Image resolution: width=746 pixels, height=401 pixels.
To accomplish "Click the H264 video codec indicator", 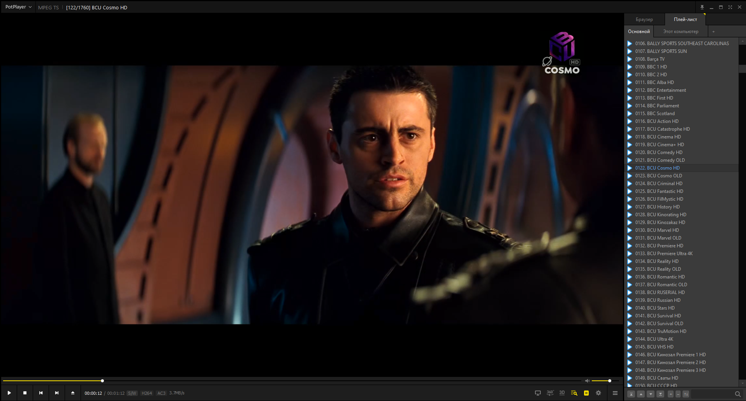I will 147,393.
